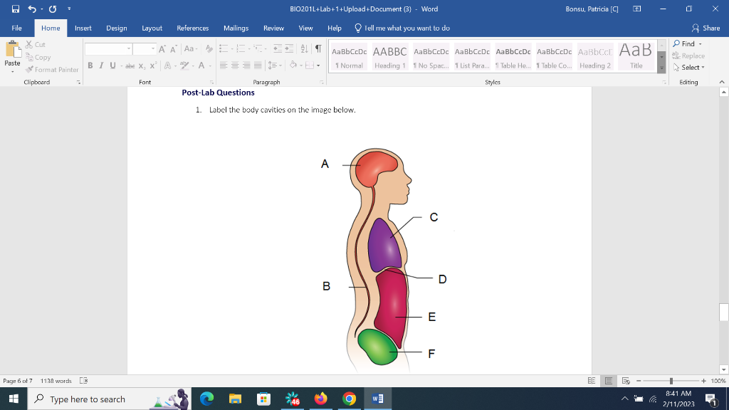729x410 pixels.
Task: Toggle Bold formatting
Action: pos(90,66)
